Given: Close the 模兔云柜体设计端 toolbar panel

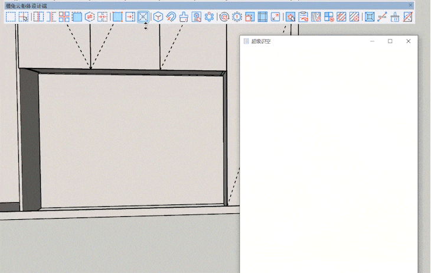Looking at the screenshot, I should [x=411, y=5].
